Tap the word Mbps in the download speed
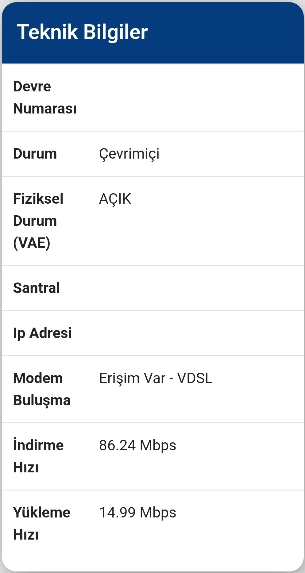 pos(158,446)
